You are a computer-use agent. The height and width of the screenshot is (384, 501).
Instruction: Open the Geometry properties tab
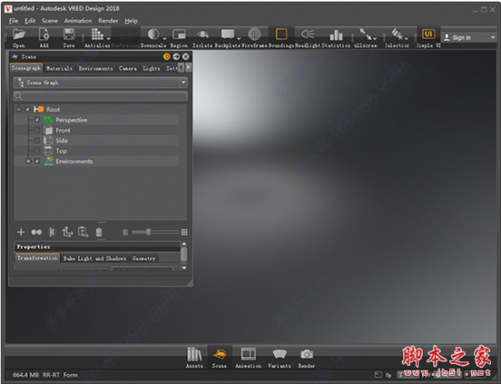click(x=144, y=259)
